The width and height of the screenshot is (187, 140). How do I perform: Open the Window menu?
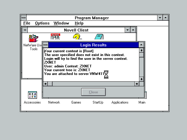[61, 23]
